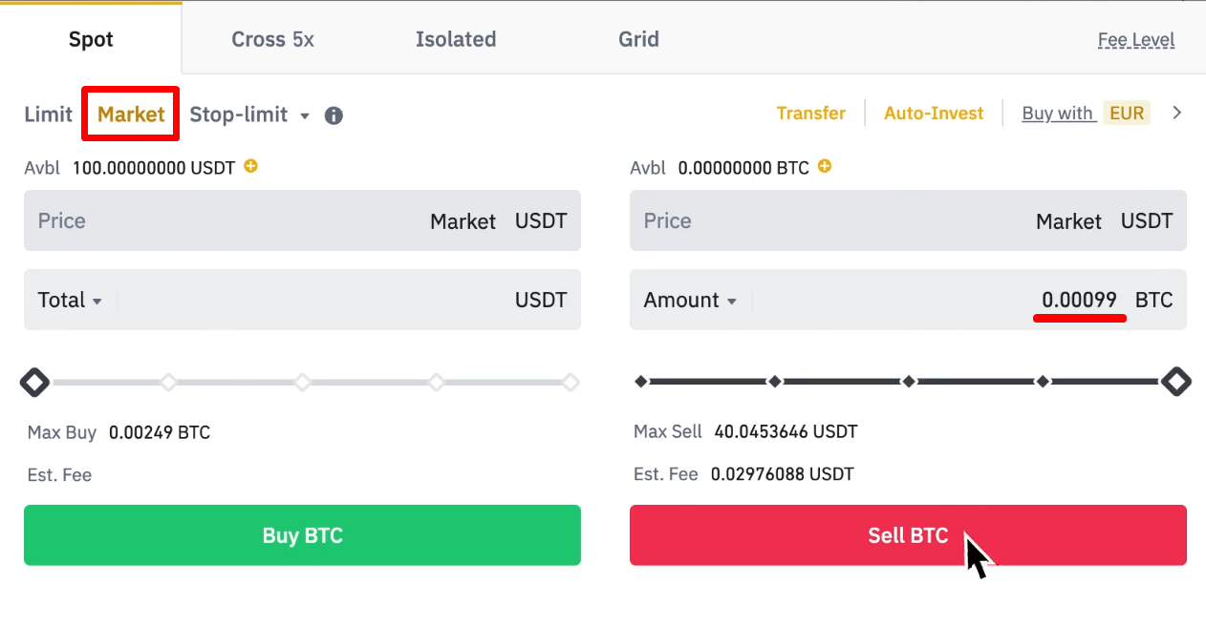This screenshot has width=1206, height=626.
Task: Click the Auto-Invest link
Action: coord(933,113)
